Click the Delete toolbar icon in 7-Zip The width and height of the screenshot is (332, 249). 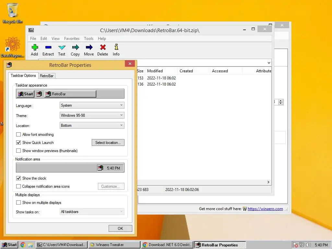click(x=103, y=47)
